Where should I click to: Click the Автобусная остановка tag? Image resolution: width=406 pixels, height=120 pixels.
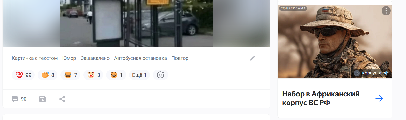140,58
